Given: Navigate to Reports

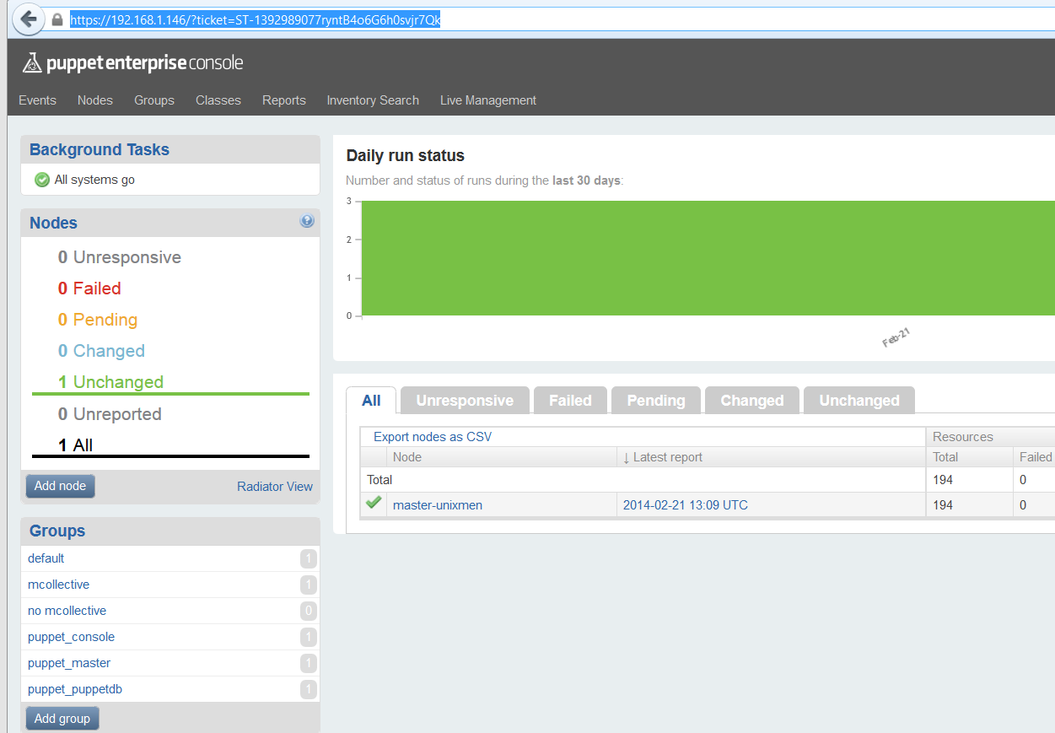Looking at the screenshot, I should click(284, 100).
